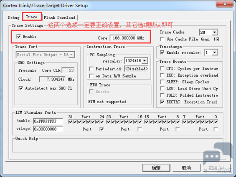The width and height of the screenshot is (236, 177).
Task: Enable SLEEP Sleep Cycles event
Action: point(162,82)
